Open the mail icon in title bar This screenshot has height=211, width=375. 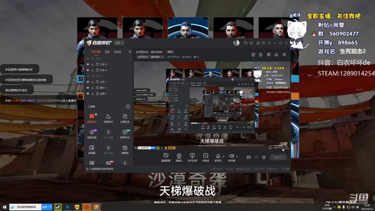(246, 43)
